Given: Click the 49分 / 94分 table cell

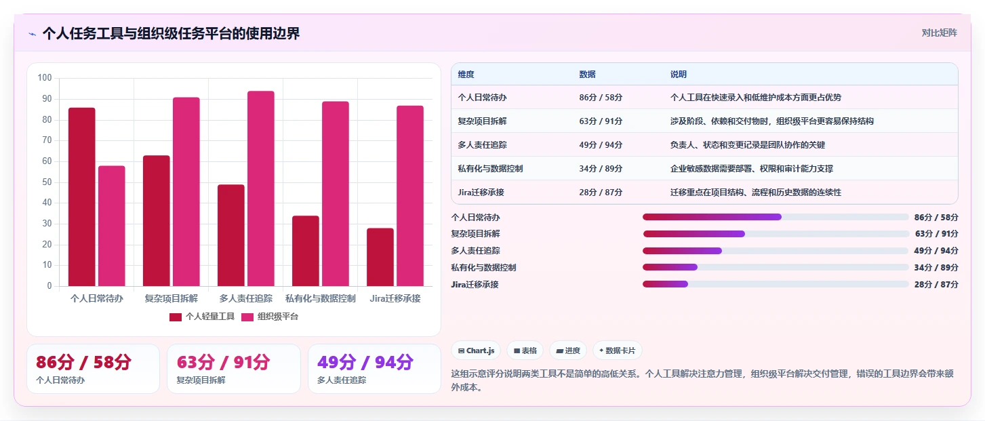Looking at the screenshot, I should click(x=601, y=145).
